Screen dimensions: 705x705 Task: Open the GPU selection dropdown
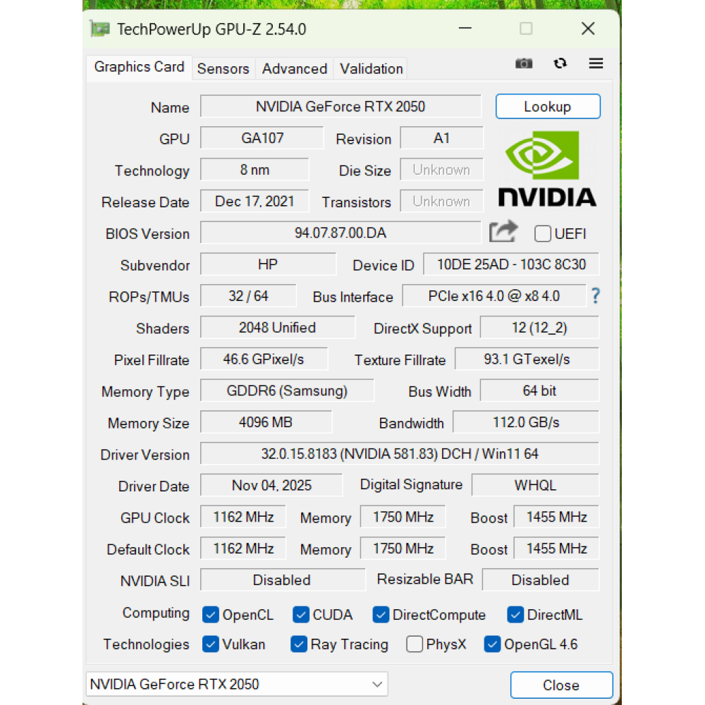coord(236,685)
